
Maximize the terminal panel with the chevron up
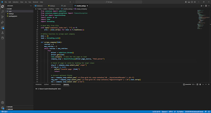(206, 84)
